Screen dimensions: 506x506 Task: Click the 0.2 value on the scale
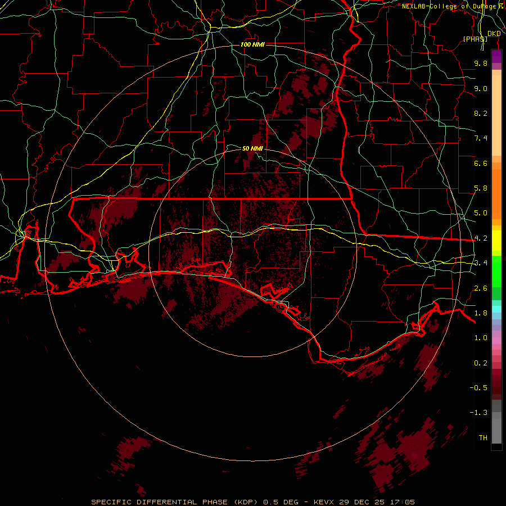(x=481, y=363)
